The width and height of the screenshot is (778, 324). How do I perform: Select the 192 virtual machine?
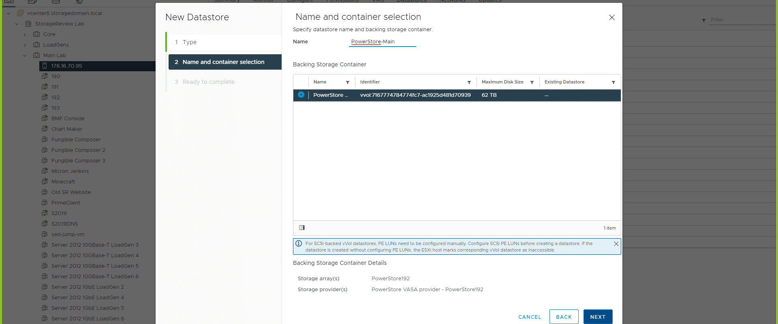coord(56,98)
